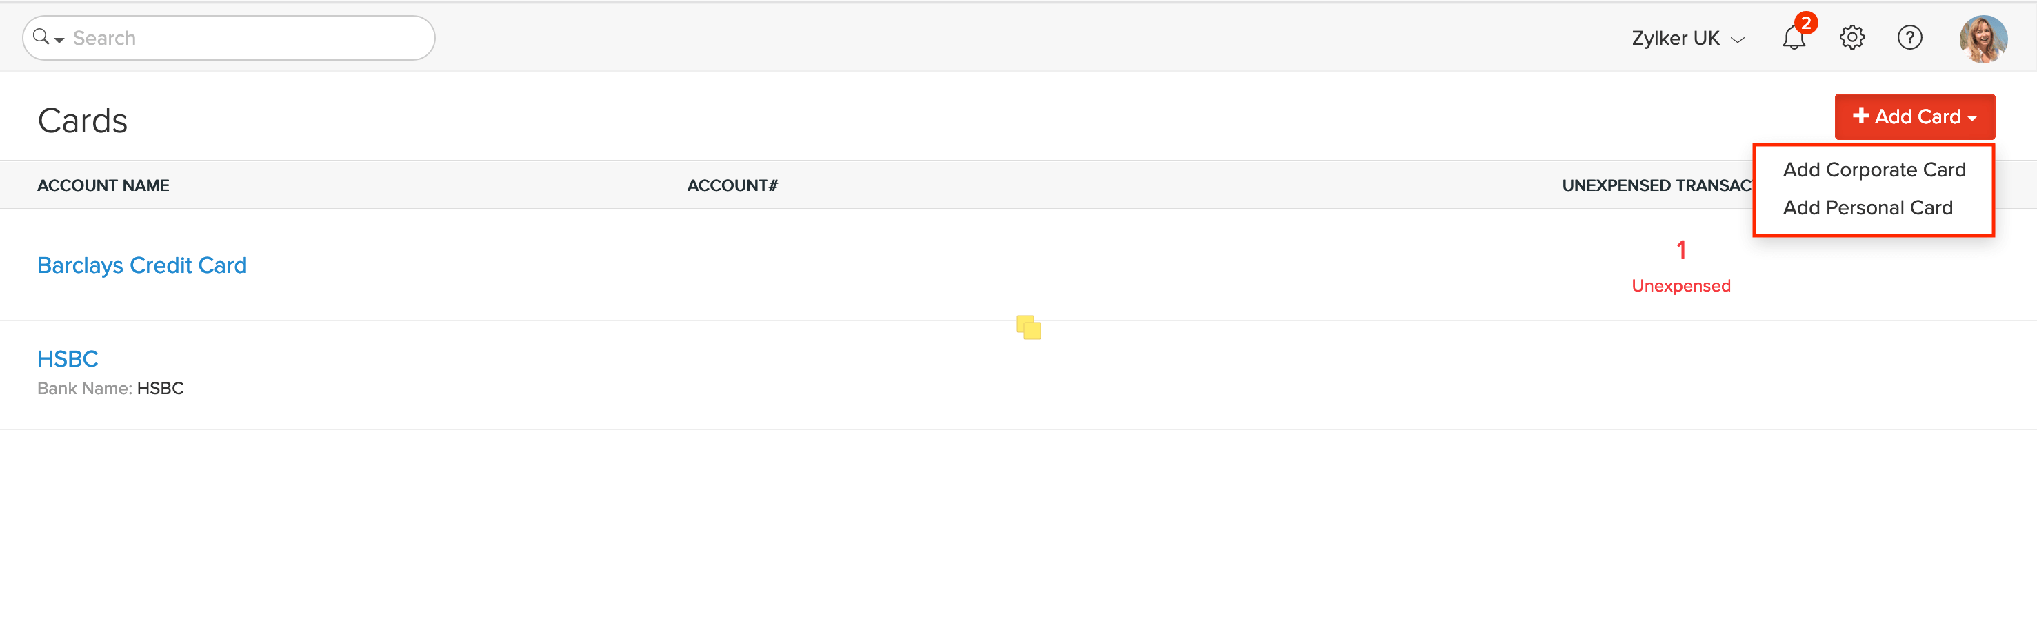The width and height of the screenshot is (2037, 634).
Task: Select Add Corporate Card from menu
Action: [x=1874, y=170]
